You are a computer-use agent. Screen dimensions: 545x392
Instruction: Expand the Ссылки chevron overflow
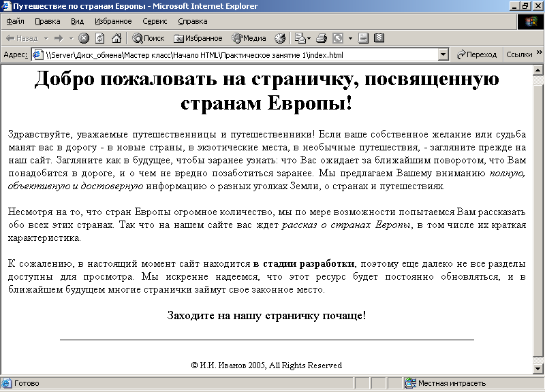(x=539, y=52)
